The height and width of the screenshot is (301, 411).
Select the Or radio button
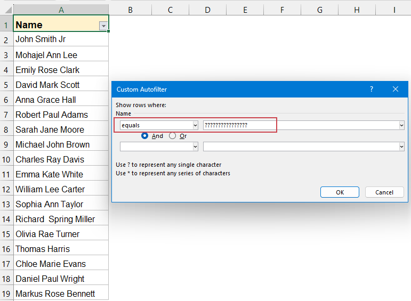click(x=172, y=136)
